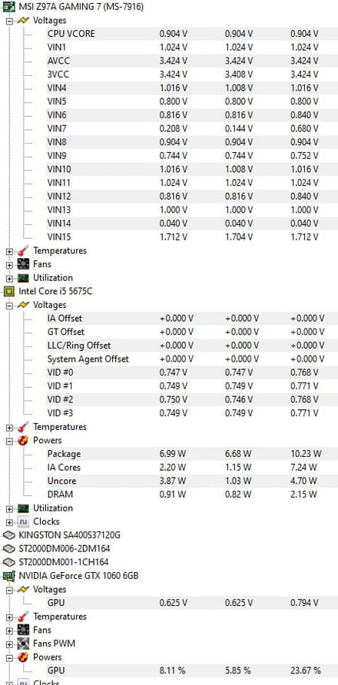
Task: Click the thermometer icon under the motherboard
Action: 23,251
